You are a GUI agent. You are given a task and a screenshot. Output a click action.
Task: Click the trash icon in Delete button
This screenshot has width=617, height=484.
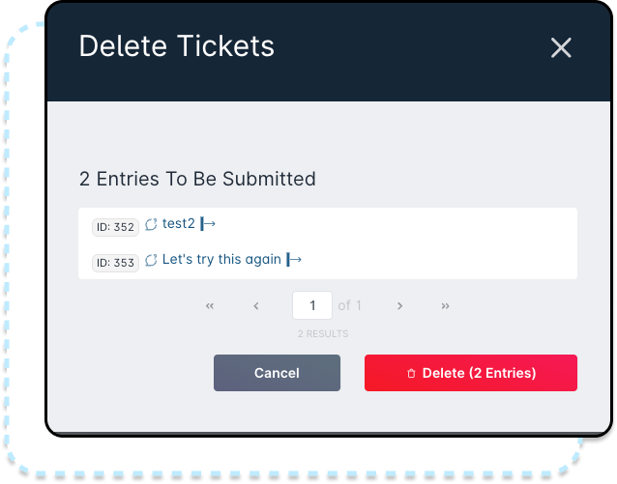[411, 373]
